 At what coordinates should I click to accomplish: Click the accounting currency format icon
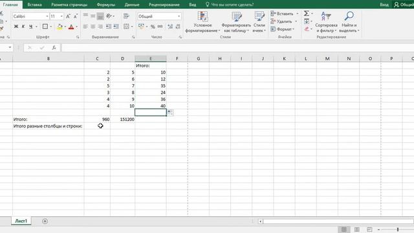coord(141,27)
